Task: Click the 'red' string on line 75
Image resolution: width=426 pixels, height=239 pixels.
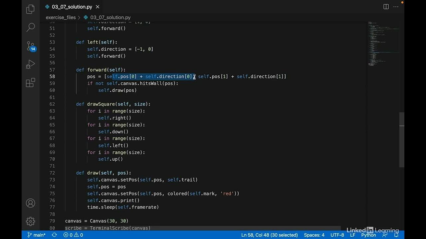Action: pyautogui.click(x=228, y=194)
